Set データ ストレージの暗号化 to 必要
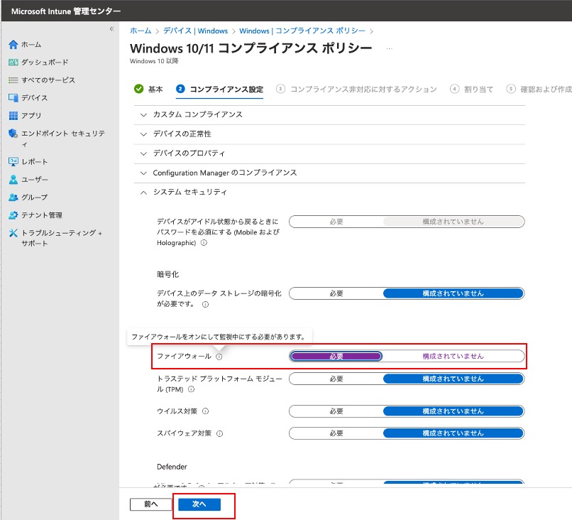 pyautogui.click(x=336, y=293)
